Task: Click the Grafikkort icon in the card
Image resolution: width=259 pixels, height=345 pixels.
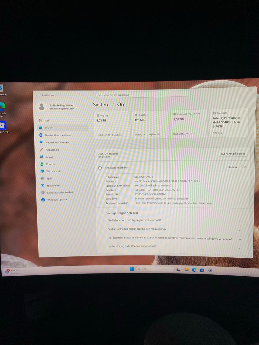Action: pos(136,115)
